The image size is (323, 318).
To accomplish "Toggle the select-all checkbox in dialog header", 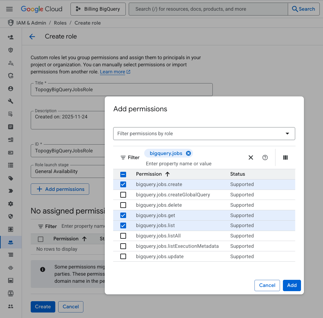I will click(x=123, y=174).
